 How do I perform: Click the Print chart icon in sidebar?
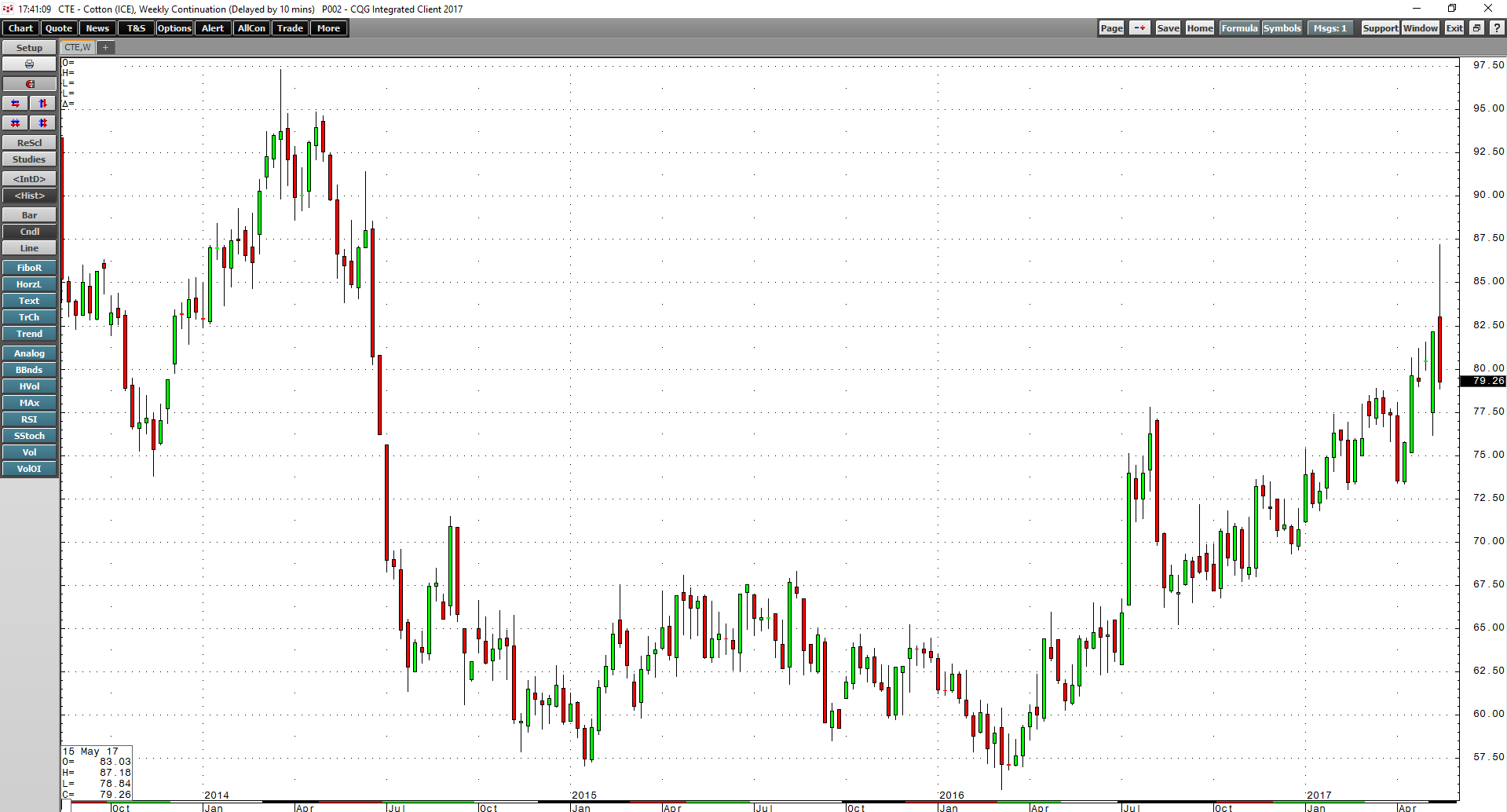(29, 64)
